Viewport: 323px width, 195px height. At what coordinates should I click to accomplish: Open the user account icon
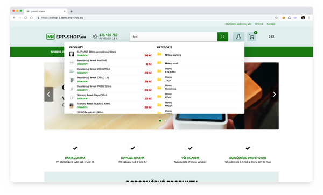pos(238,37)
